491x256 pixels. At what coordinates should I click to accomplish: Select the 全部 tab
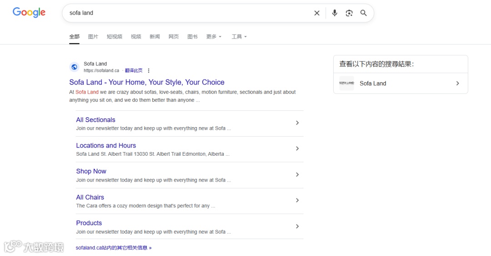[74, 37]
